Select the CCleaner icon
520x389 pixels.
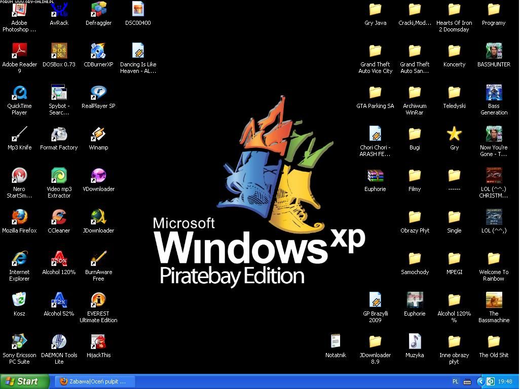coord(59,217)
